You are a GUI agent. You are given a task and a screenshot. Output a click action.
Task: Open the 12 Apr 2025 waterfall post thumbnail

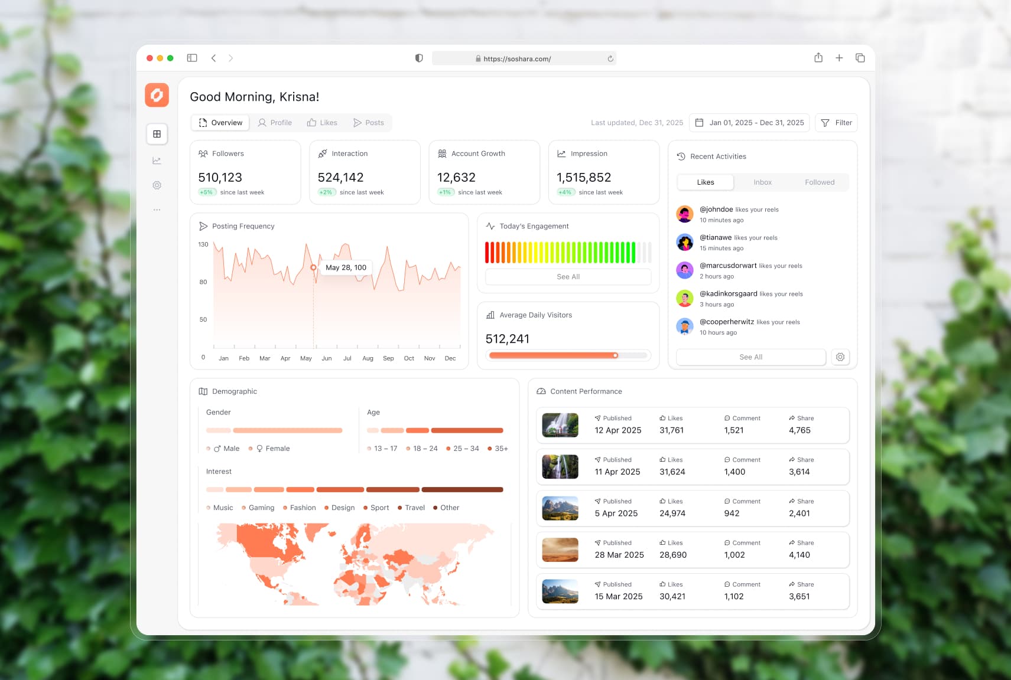click(560, 425)
